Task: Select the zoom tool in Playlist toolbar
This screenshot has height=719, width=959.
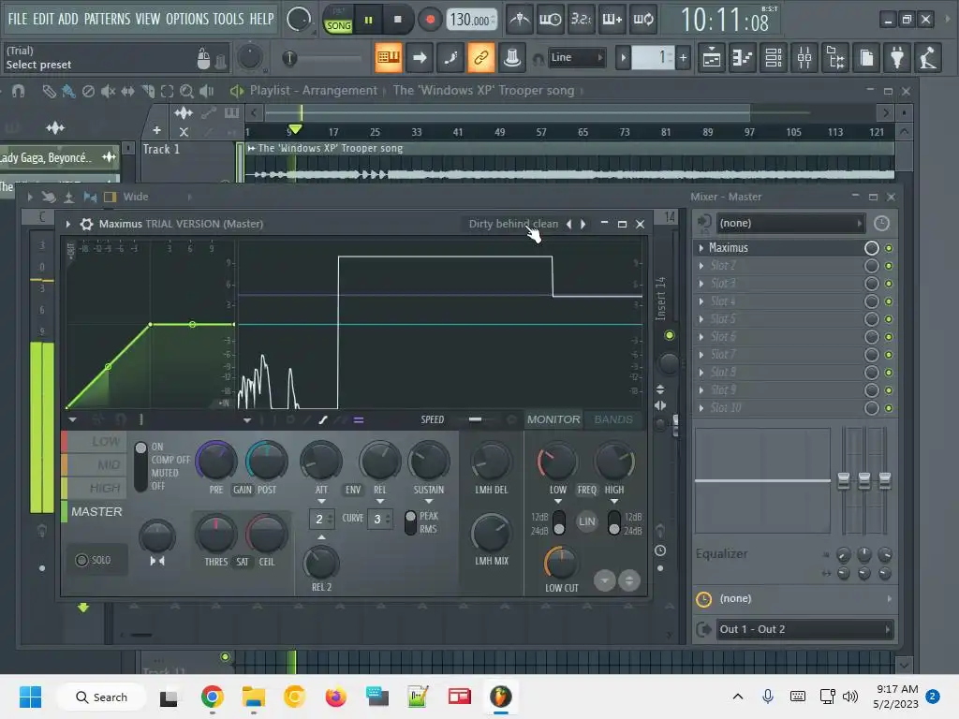Action: 186,91
